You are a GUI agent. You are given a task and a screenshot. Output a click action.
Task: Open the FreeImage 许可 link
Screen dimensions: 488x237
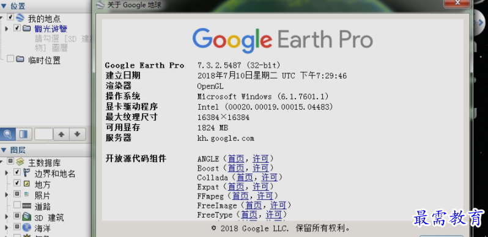click(278, 205)
